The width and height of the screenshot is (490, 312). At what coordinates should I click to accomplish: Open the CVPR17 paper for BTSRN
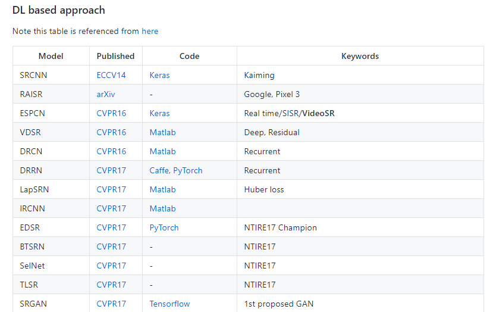pos(111,247)
